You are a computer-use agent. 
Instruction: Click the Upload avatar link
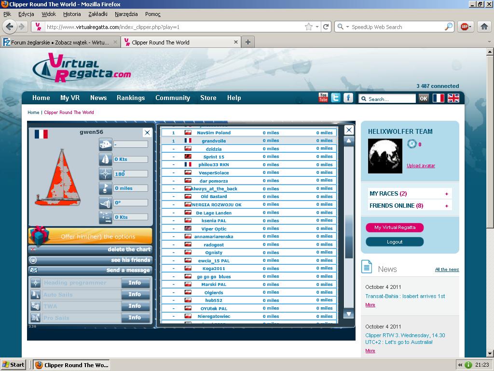tap(421, 166)
